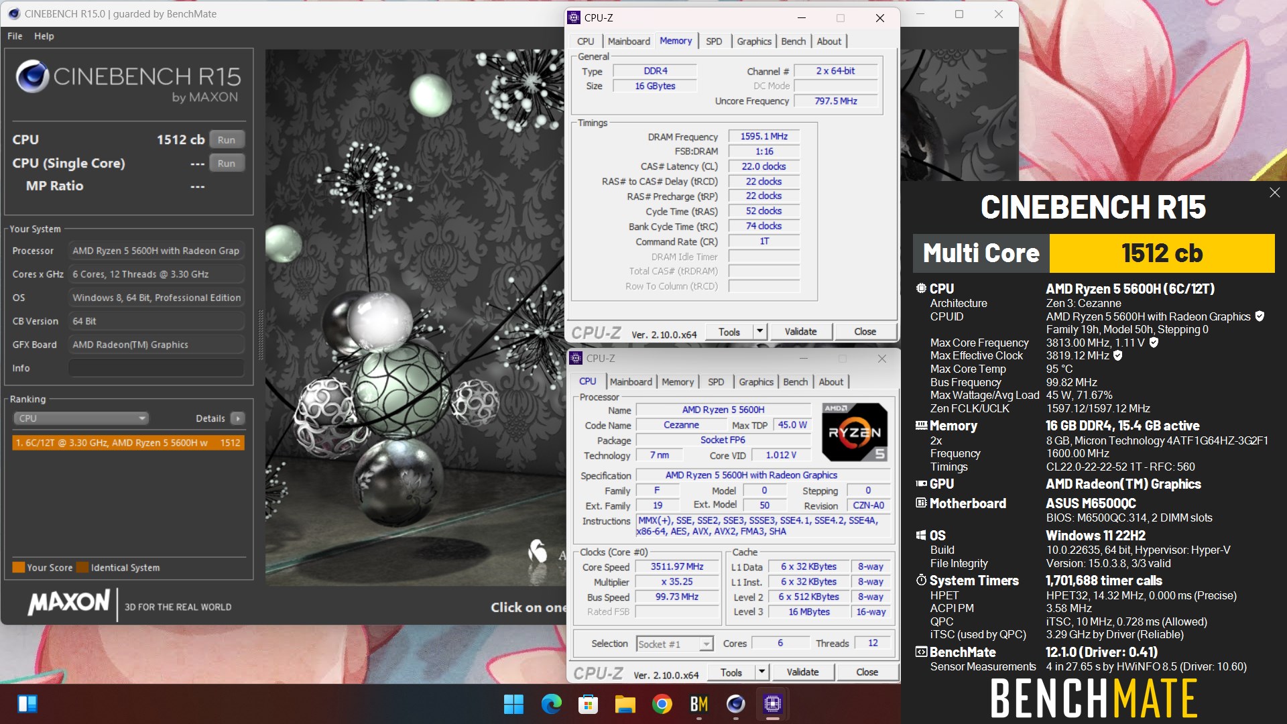Click the Cinebench R15 logo sphere
The height and width of the screenshot is (724, 1287).
coord(32,76)
